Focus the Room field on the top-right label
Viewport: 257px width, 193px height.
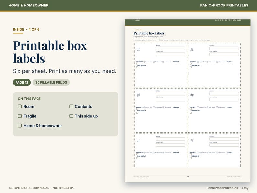point(224,48)
